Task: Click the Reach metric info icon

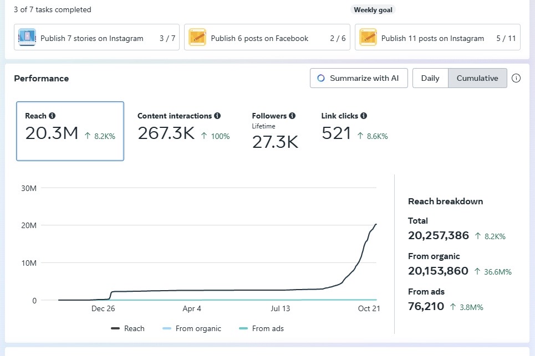Action: (x=52, y=116)
